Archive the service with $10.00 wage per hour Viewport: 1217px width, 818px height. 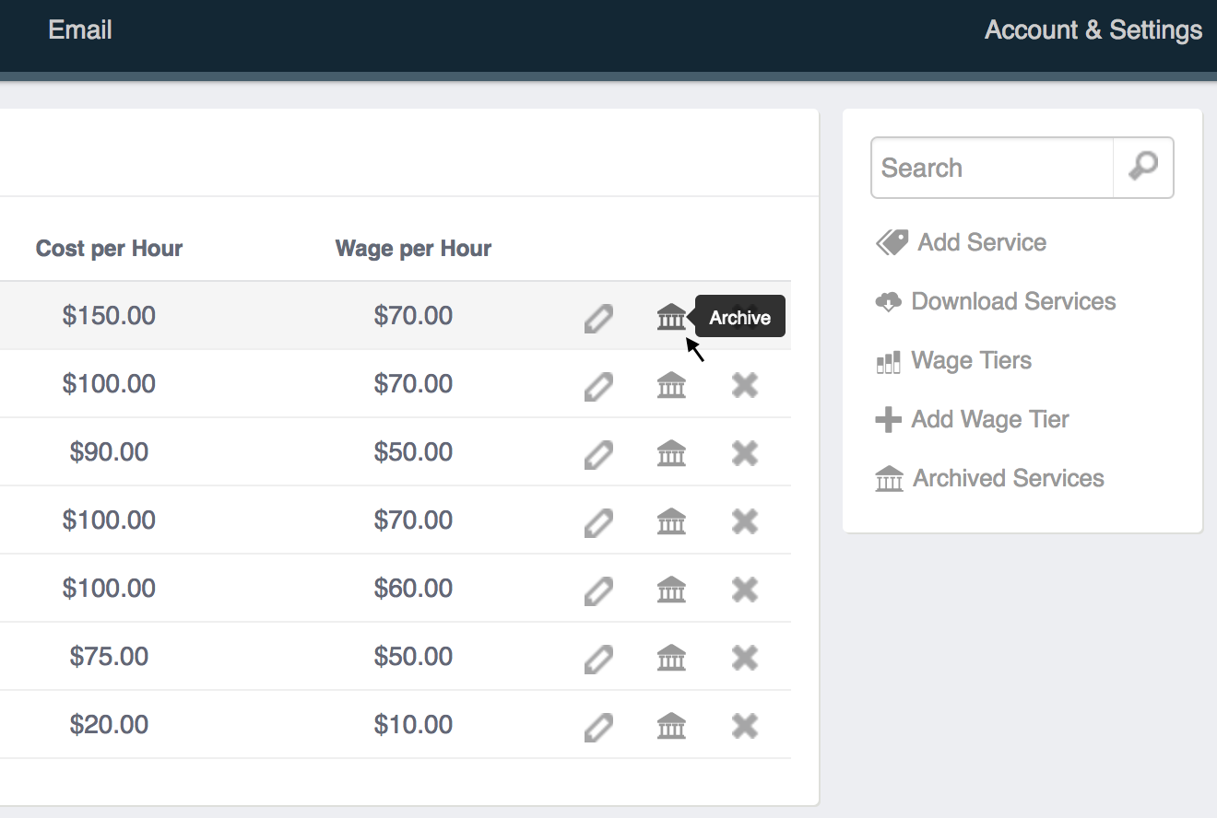tap(671, 726)
